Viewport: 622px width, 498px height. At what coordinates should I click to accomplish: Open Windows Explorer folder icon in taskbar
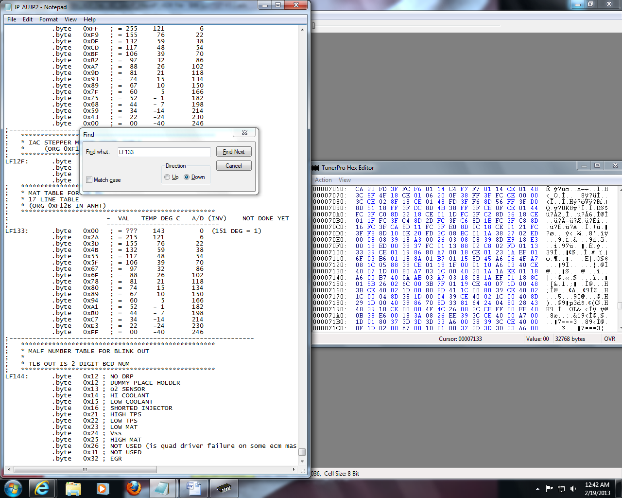(x=73, y=488)
